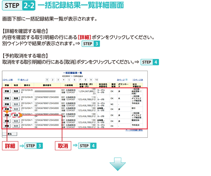
Task: Click the 次ページ arrow icon
Action: point(126,80)
